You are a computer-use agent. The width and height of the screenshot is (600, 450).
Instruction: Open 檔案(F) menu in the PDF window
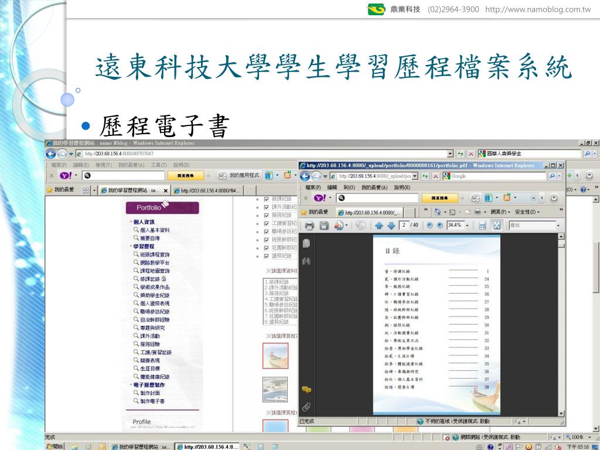313,187
